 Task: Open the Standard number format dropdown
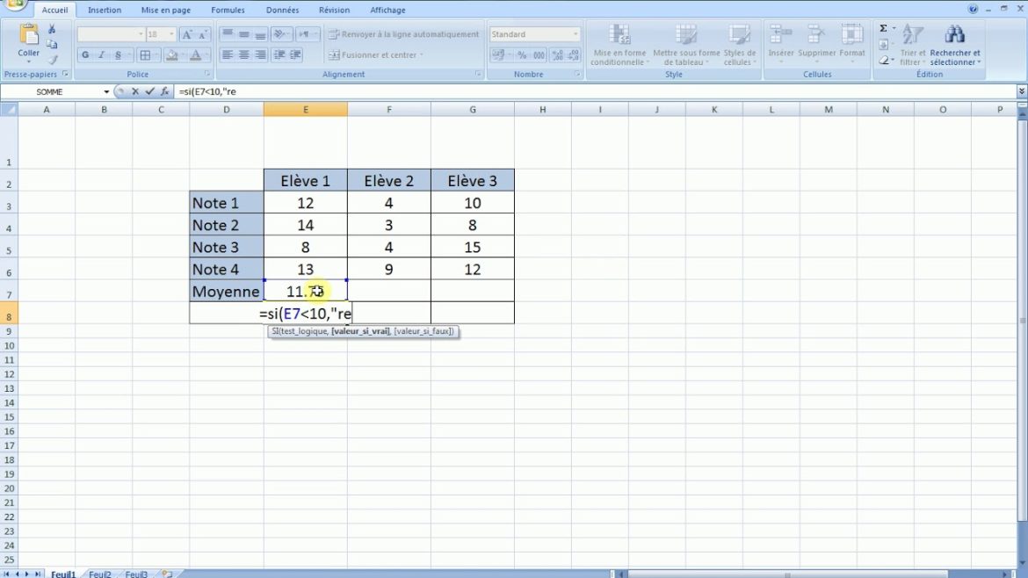[576, 33]
